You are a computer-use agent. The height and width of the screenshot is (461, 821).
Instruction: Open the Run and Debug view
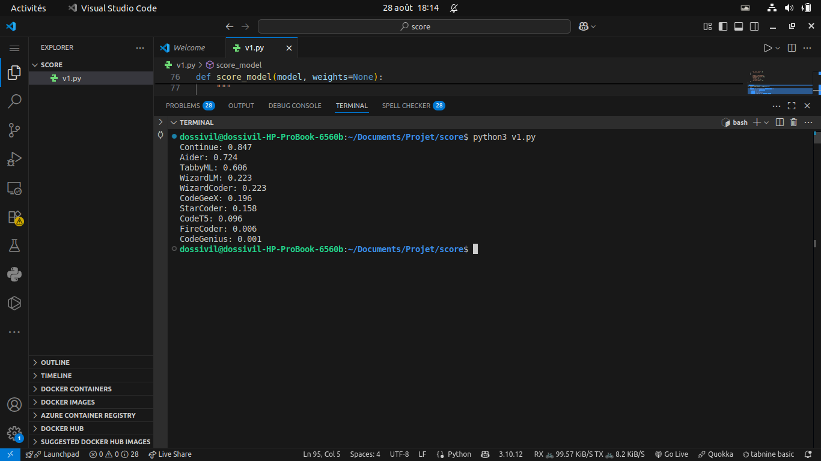coord(14,159)
